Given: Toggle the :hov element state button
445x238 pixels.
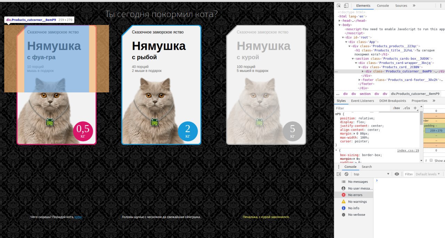Looking at the screenshot, I should [396, 108].
